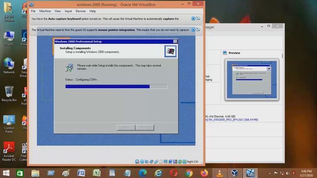Open File Explorer from taskbar
Viewport: 317px width, 178px height.
pos(35,173)
